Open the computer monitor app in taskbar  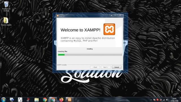(x=12, y=99)
